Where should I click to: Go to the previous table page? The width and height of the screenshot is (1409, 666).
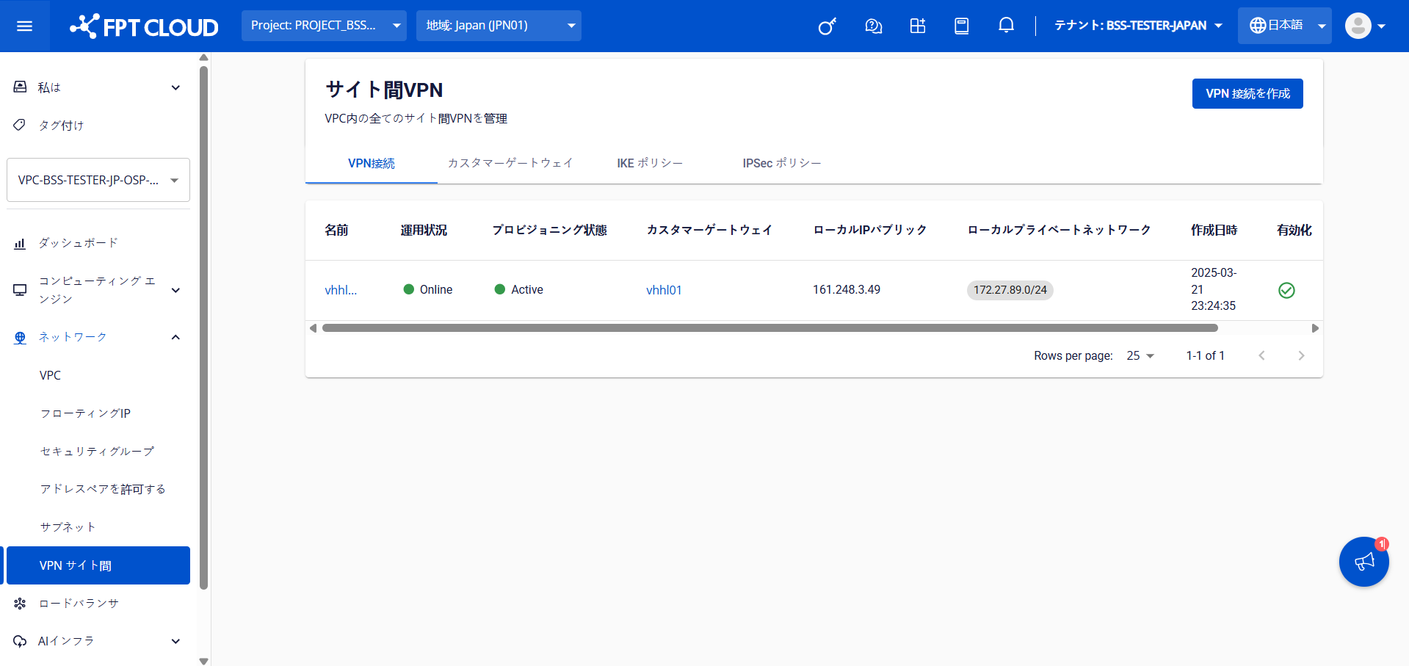coord(1262,355)
